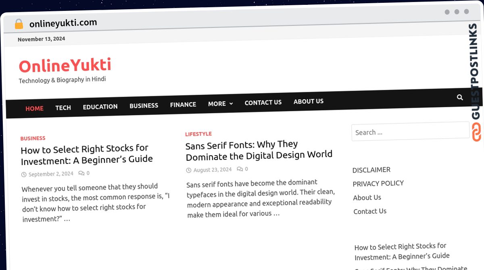Click the stocks article excerpt text
This screenshot has width=484, height=270.
coord(96,203)
